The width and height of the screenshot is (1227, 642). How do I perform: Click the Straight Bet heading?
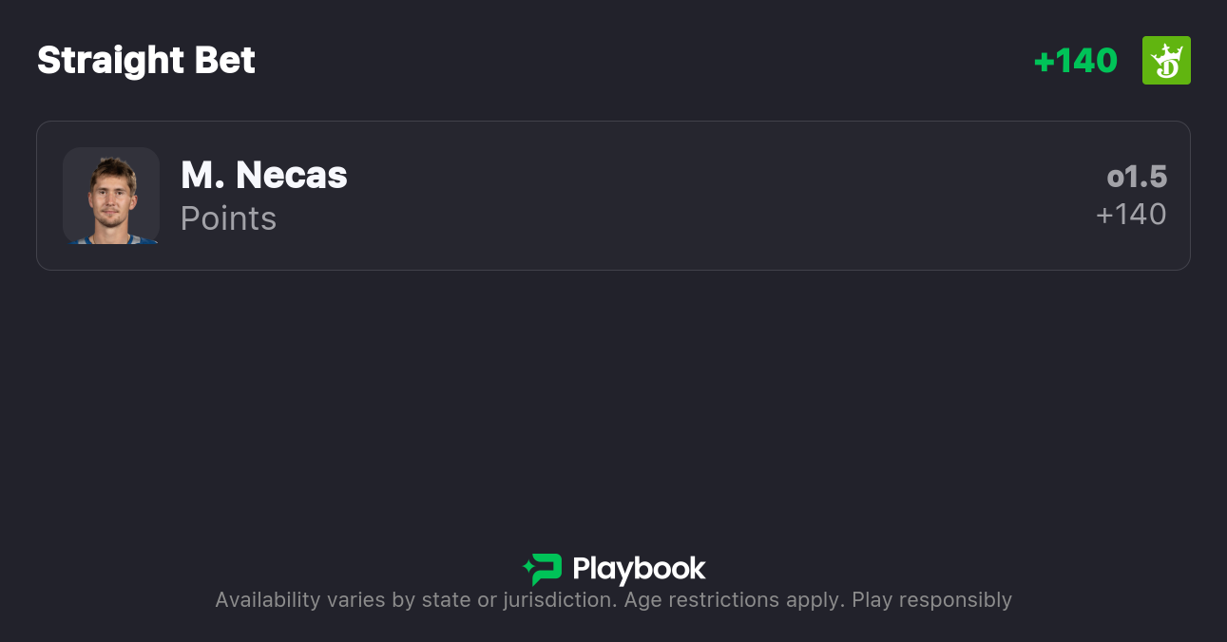click(146, 61)
